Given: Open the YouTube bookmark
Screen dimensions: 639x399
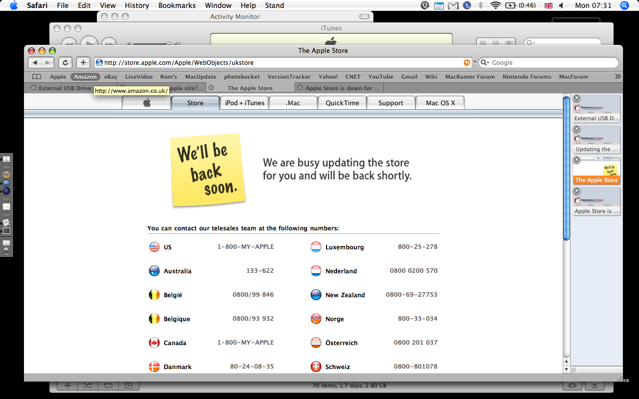Looking at the screenshot, I should pyautogui.click(x=381, y=77).
